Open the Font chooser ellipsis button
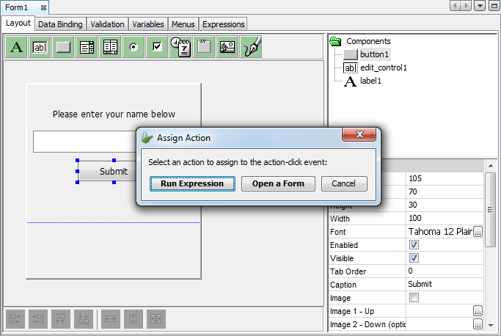501x336 pixels. [x=478, y=232]
